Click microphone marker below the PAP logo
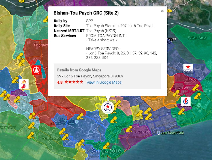This screenshot has width=212, height=160. coord(182,111)
